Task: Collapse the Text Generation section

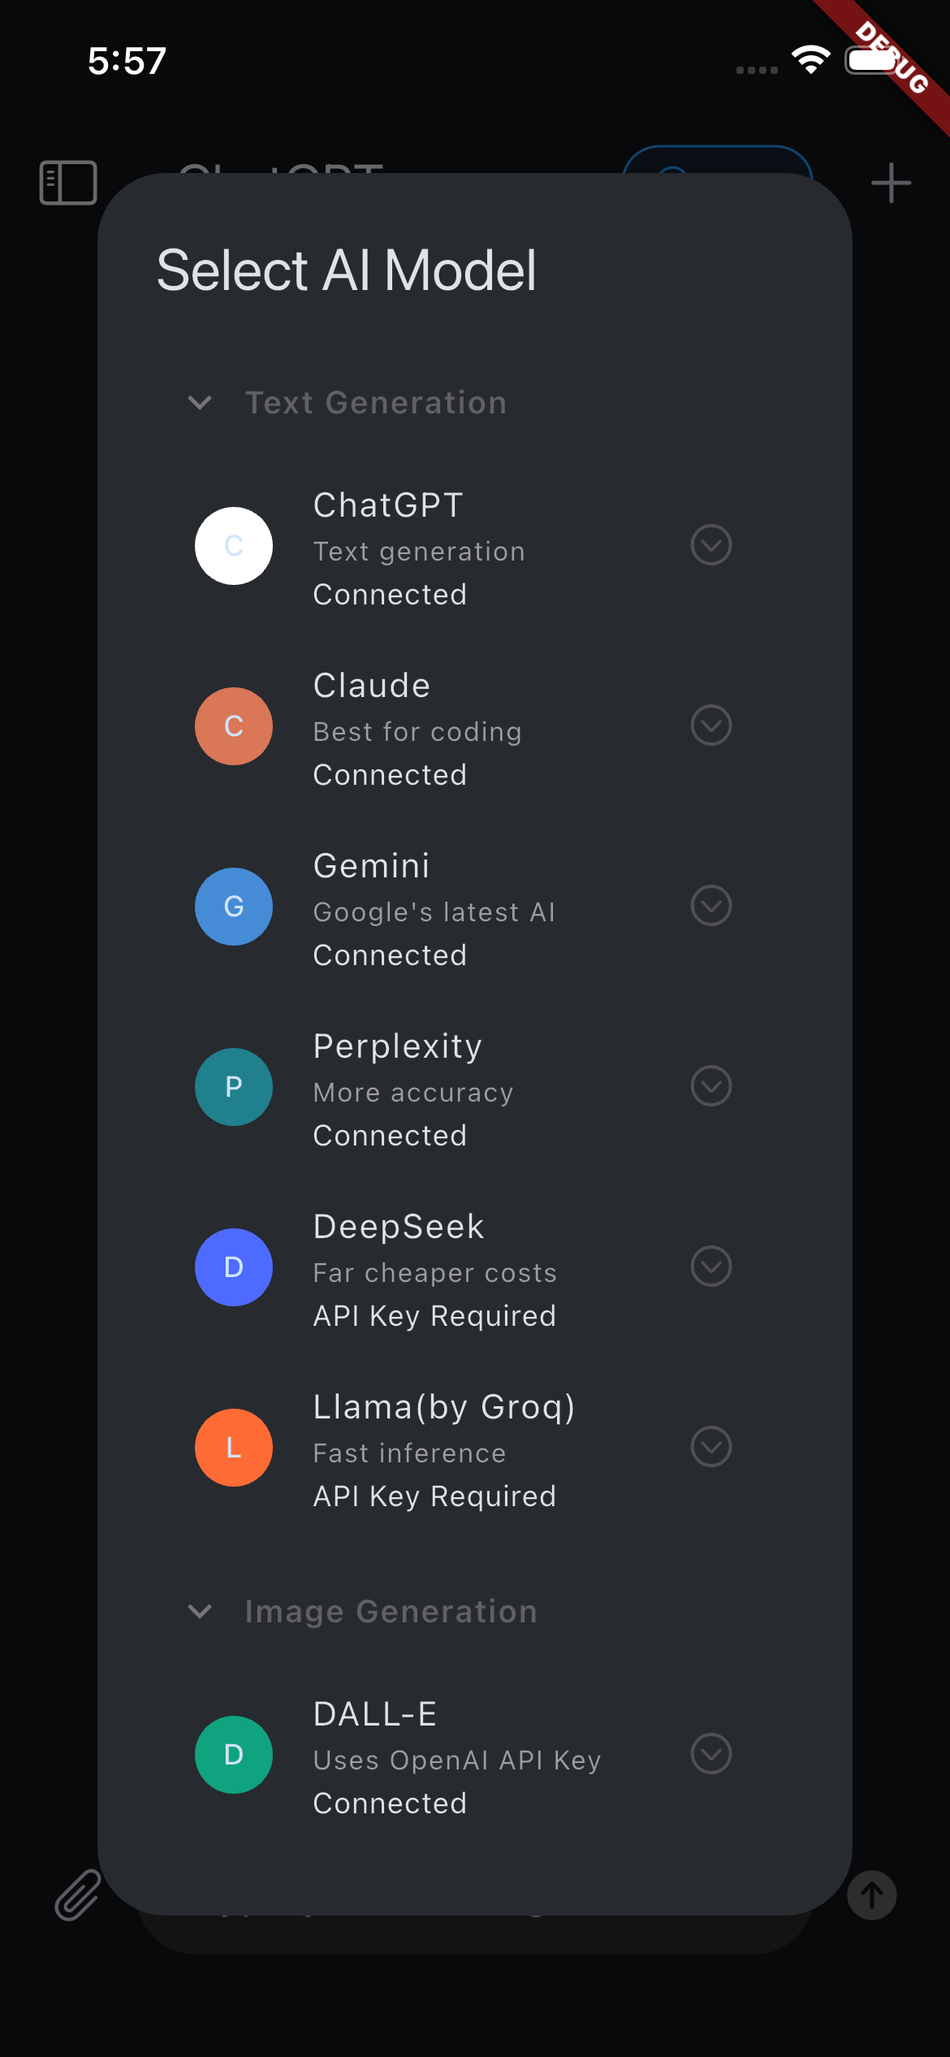Action: (x=200, y=403)
